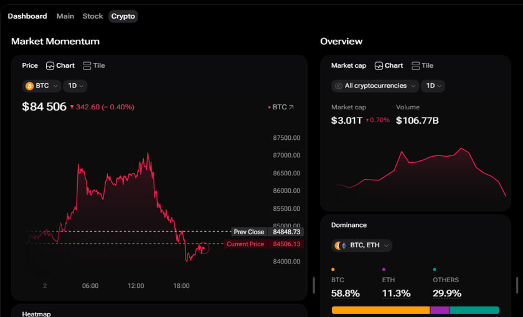
Task: Click the Market Momentum heading
Action: pos(55,41)
